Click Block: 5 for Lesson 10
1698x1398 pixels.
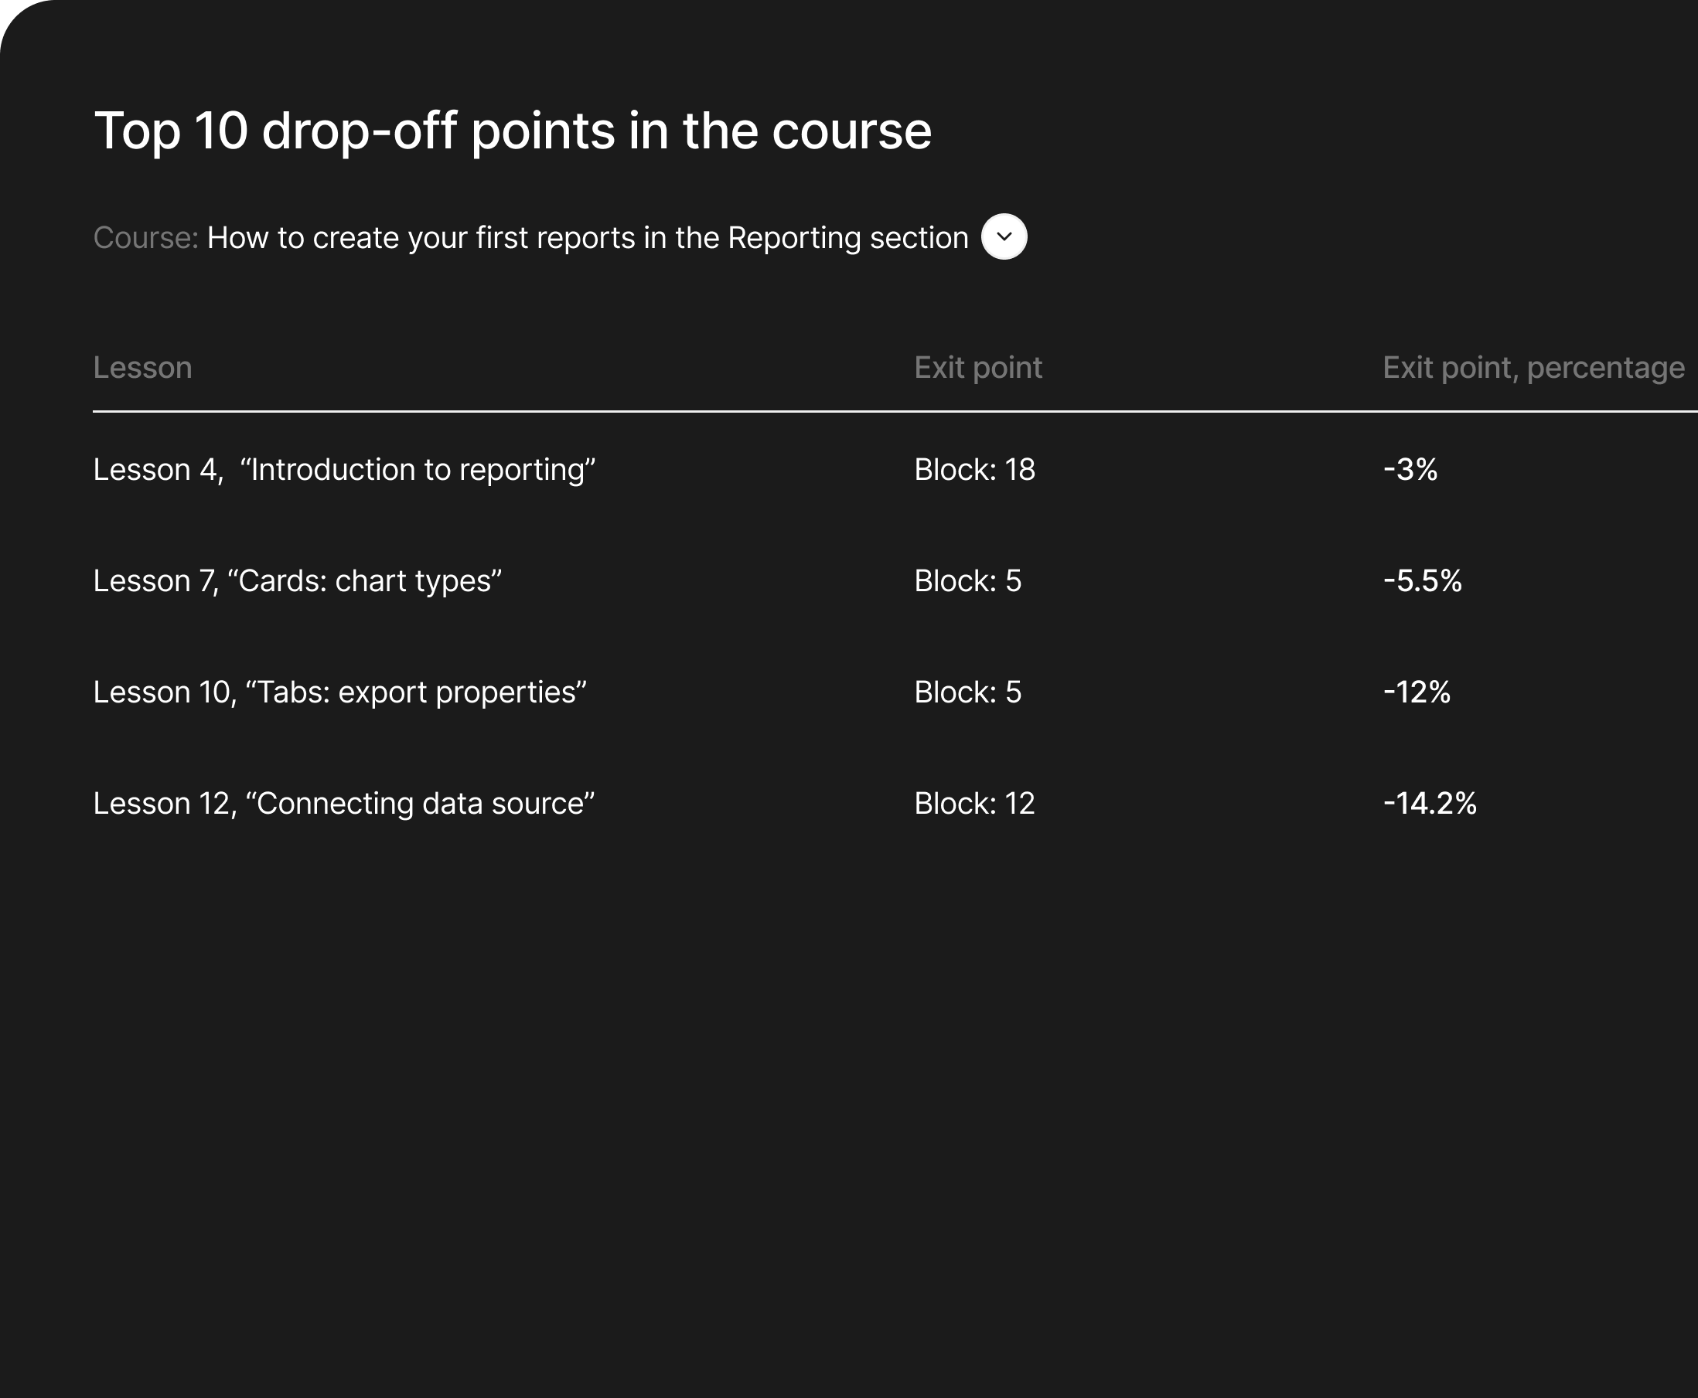tap(967, 692)
